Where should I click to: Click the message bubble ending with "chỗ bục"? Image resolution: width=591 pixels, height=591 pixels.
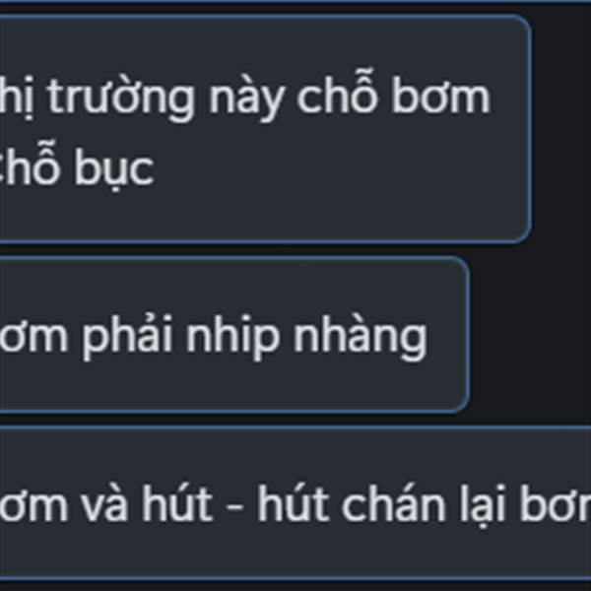[x=265, y=129]
